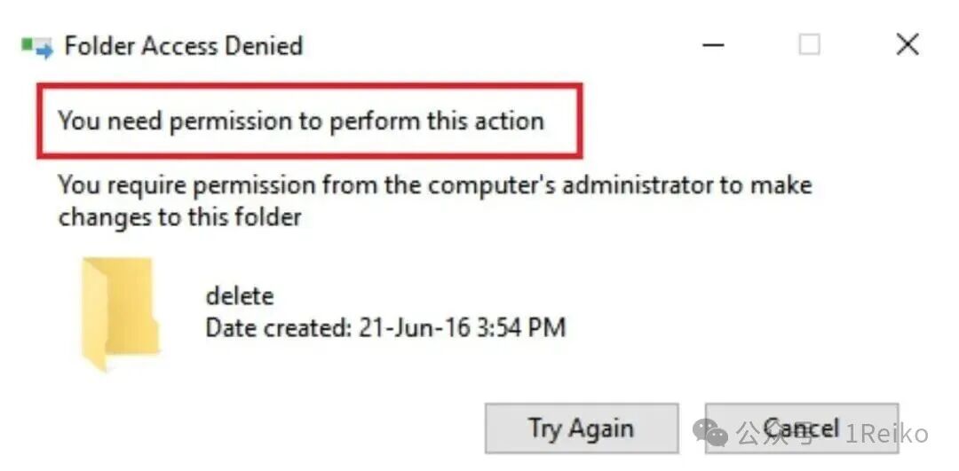Close the dialog with the X
959x471 pixels.
[x=907, y=44]
